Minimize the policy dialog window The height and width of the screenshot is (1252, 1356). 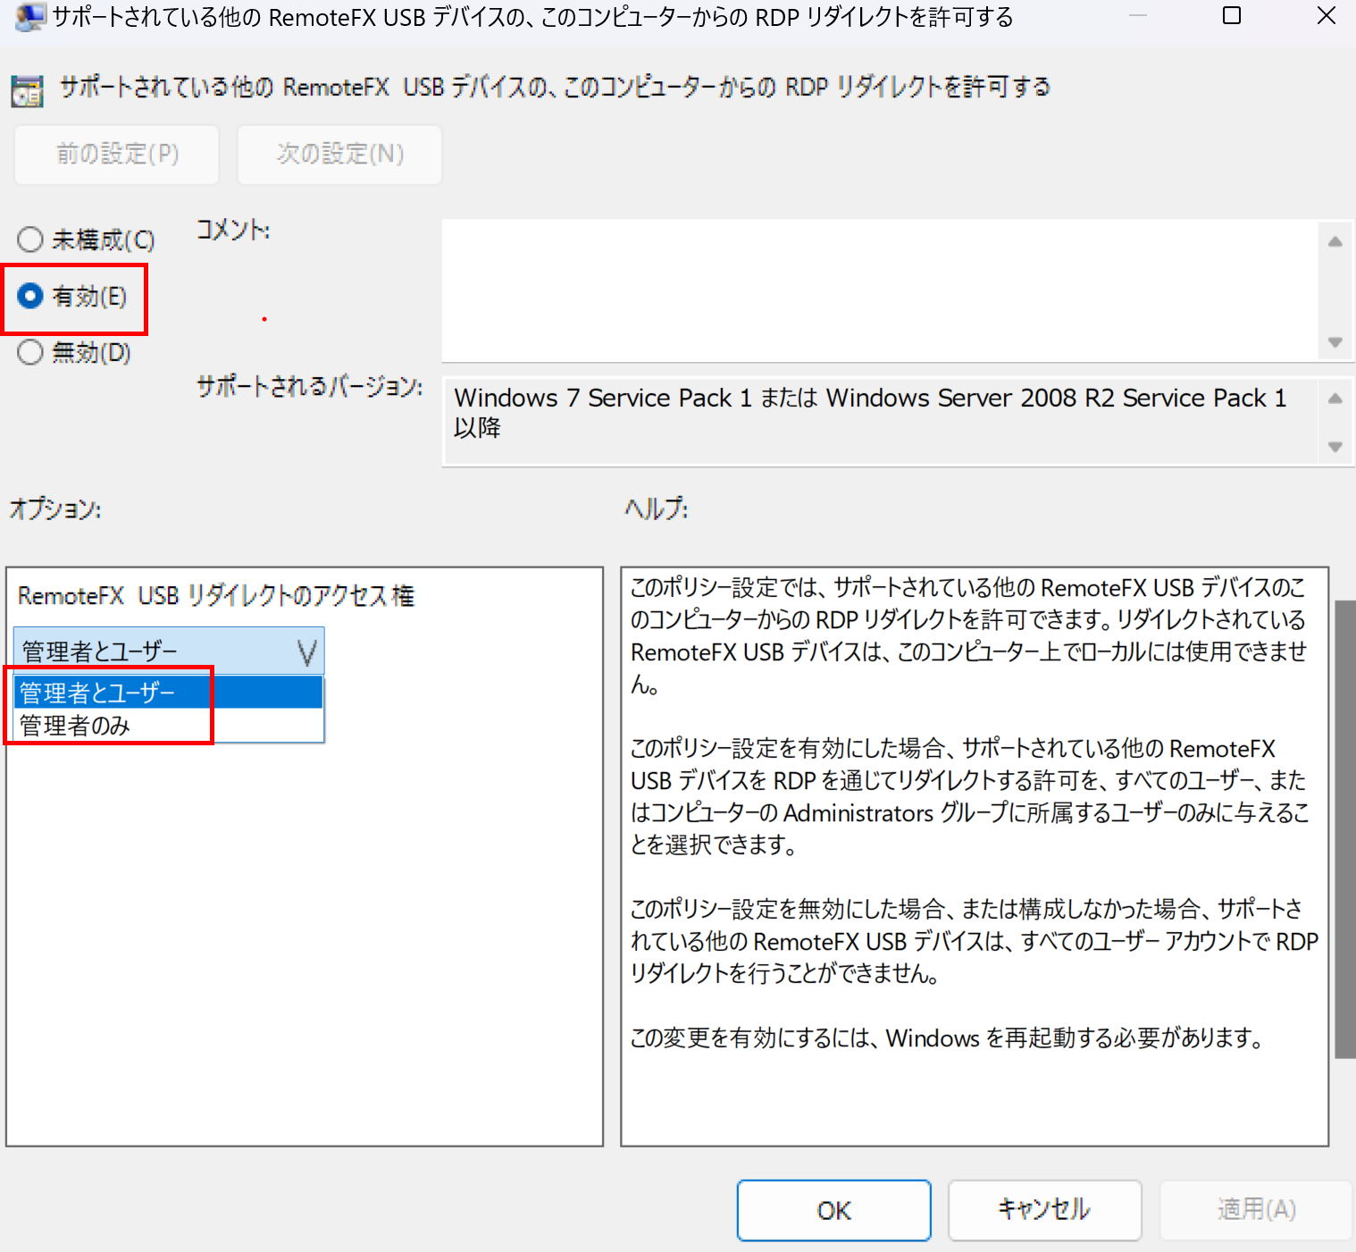click(x=1138, y=16)
